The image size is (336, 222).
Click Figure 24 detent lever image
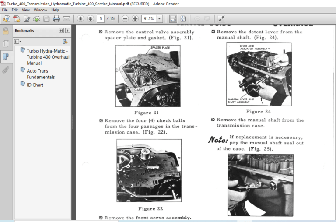(259, 74)
